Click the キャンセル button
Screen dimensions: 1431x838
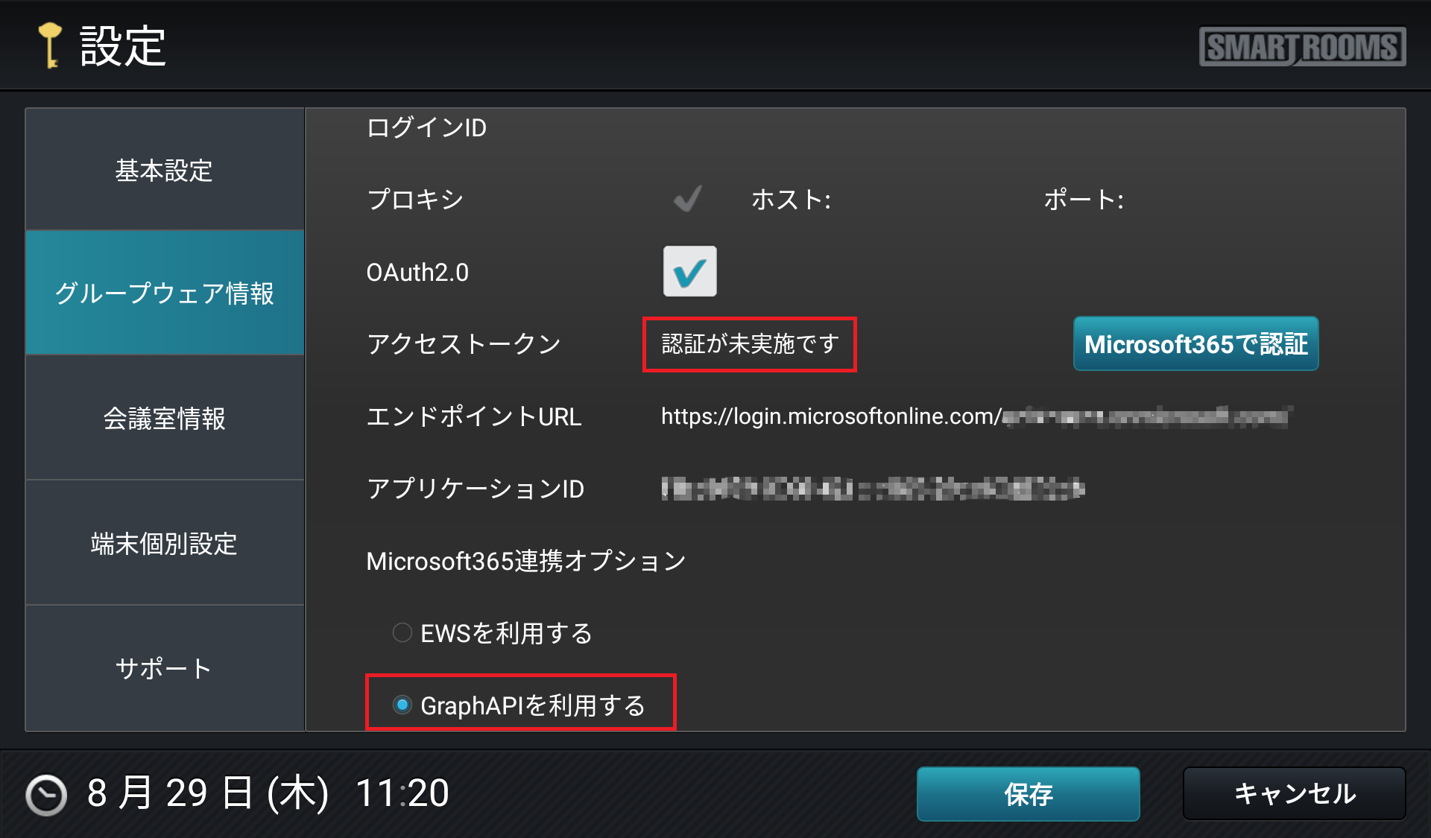[1294, 794]
